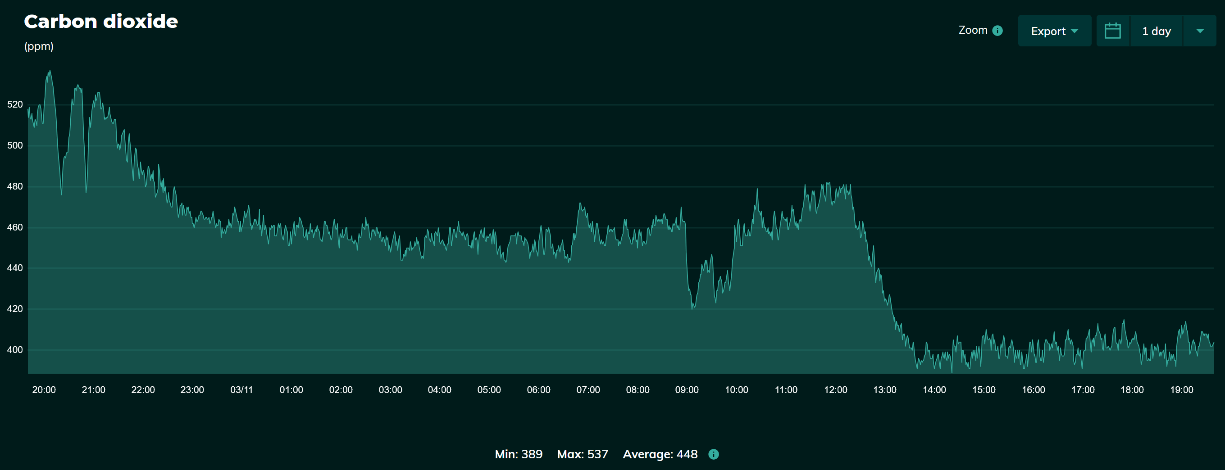Click the Average: 448 statistic
The height and width of the screenshot is (470, 1225).
point(660,454)
